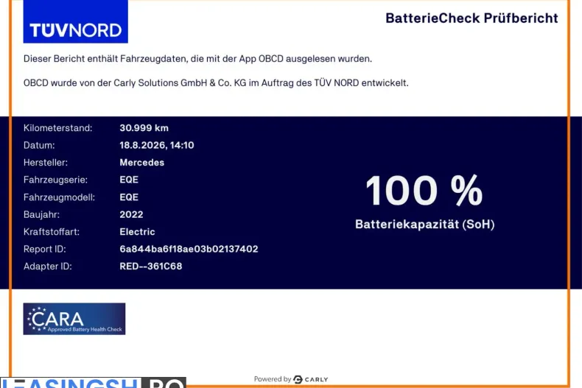
Task: Click the sentence mentioning Carly Solutions GmbH
Action: coord(216,82)
